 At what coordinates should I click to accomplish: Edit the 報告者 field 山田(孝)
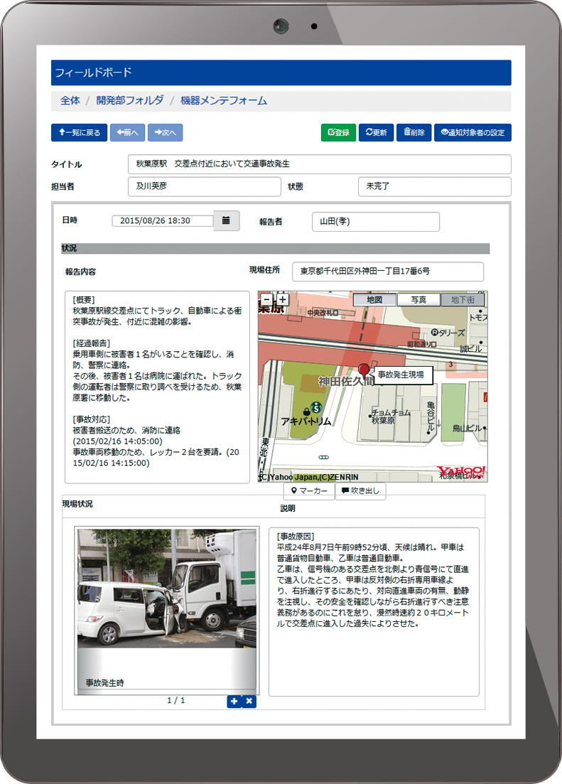point(376,222)
